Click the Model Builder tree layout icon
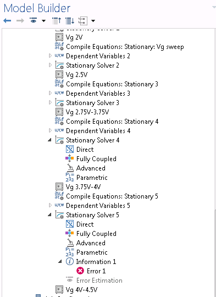Image resolution: width=216 pixels, height=297 pixels. (83, 21)
